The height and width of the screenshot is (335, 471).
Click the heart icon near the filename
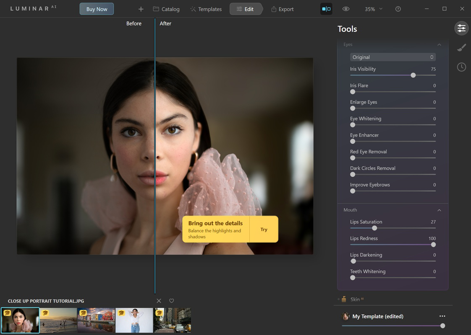[x=171, y=301]
